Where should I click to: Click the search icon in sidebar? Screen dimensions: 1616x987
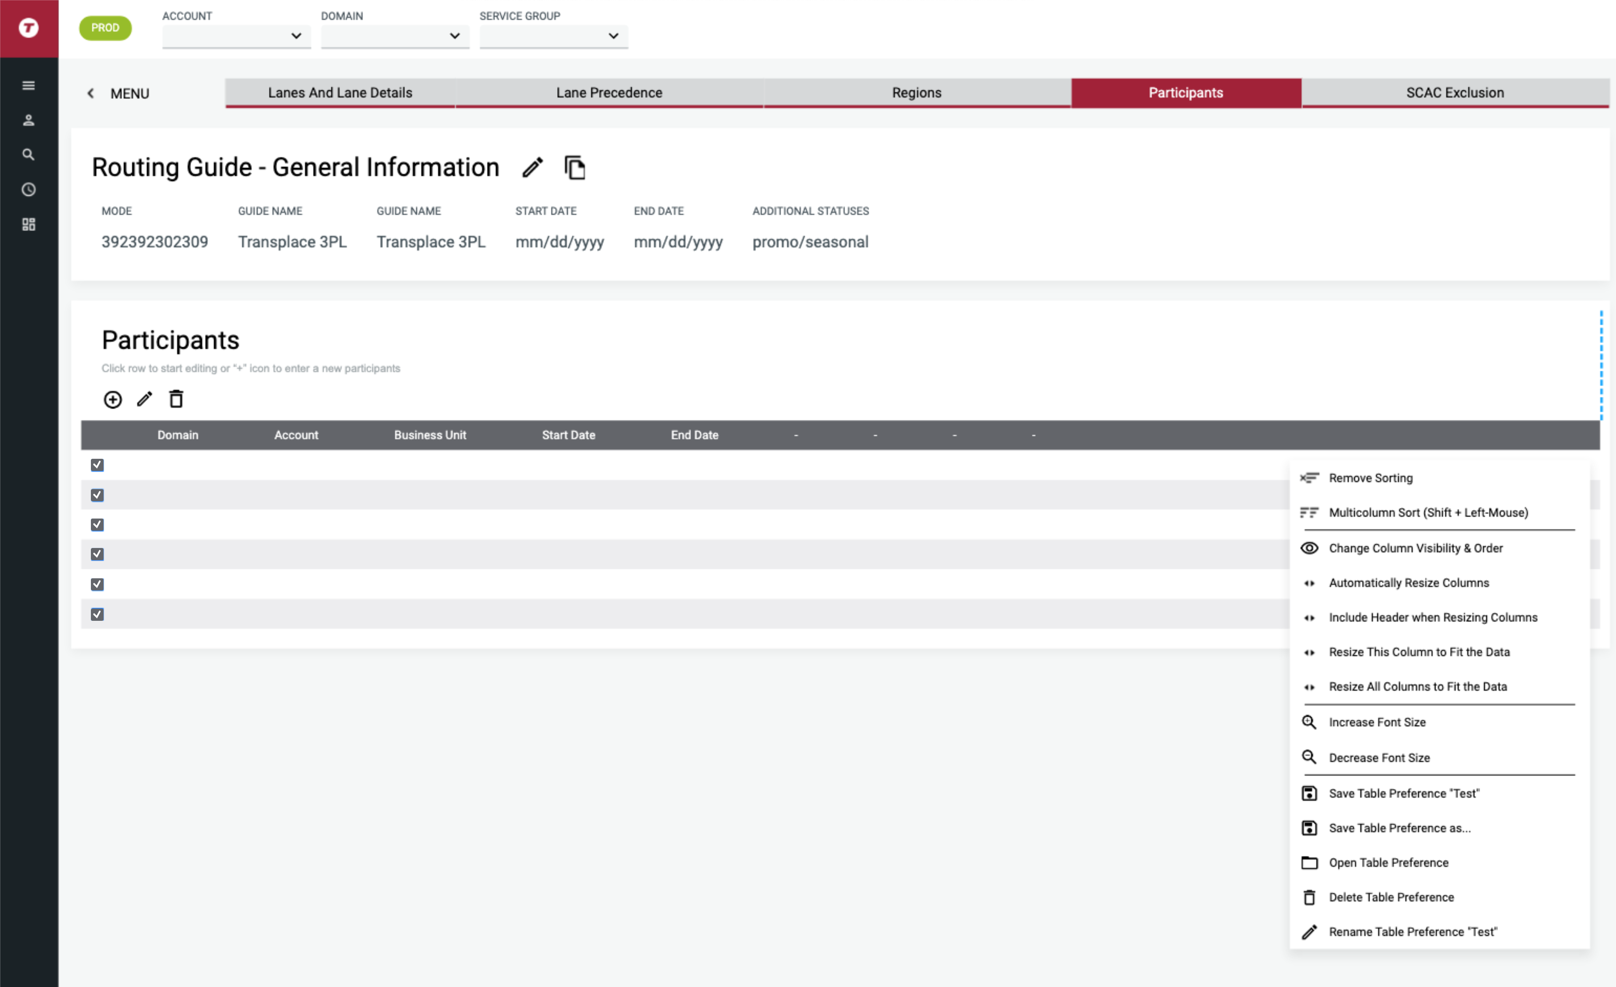[x=28, y=155]
